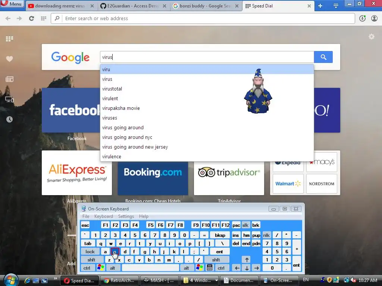Open Settings menu in On-Screen Keyboard

pyautogui.click(x=126, y=216)
